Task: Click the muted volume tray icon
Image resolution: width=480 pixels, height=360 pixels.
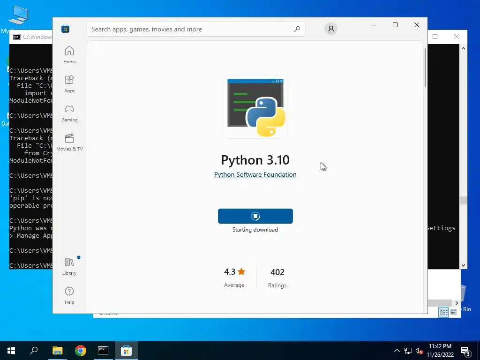Action: pyautogui.click(x=419, y=351)
